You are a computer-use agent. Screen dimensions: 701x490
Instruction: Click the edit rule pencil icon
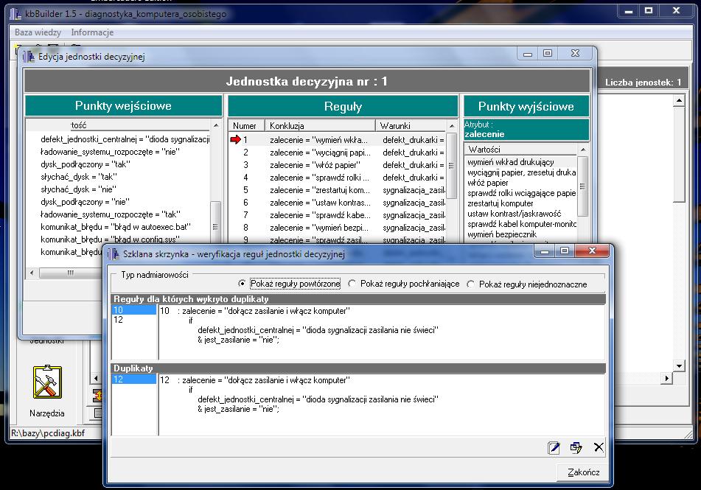554,447
